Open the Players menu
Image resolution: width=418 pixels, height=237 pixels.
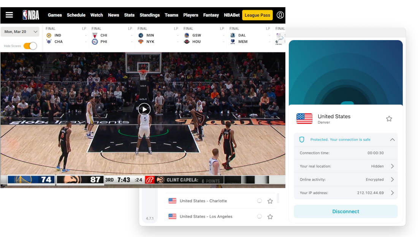pyautogui.click(x=191, y=15)
